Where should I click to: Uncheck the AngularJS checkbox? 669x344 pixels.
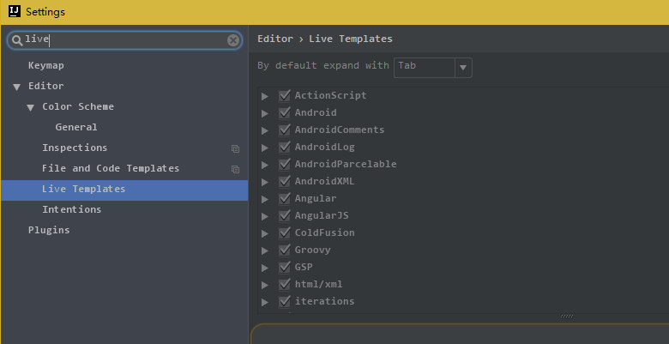click(285, 215)
